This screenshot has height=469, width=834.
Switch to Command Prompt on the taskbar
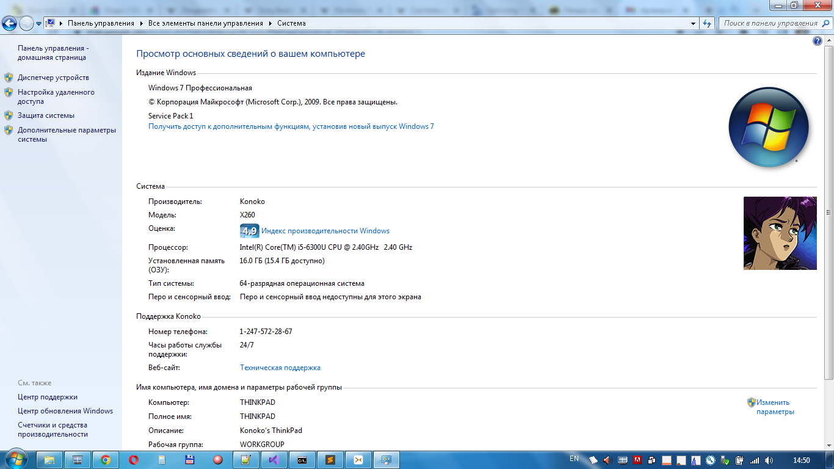[x=302, y=460]
